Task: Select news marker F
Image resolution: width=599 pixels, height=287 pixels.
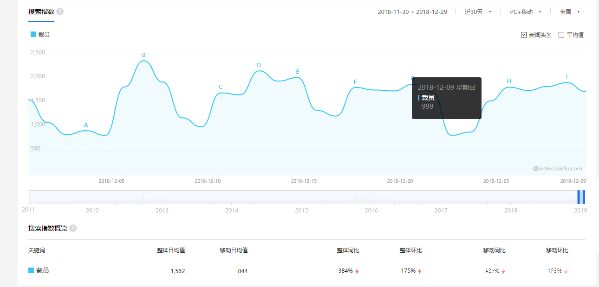Action: point(355,82)
